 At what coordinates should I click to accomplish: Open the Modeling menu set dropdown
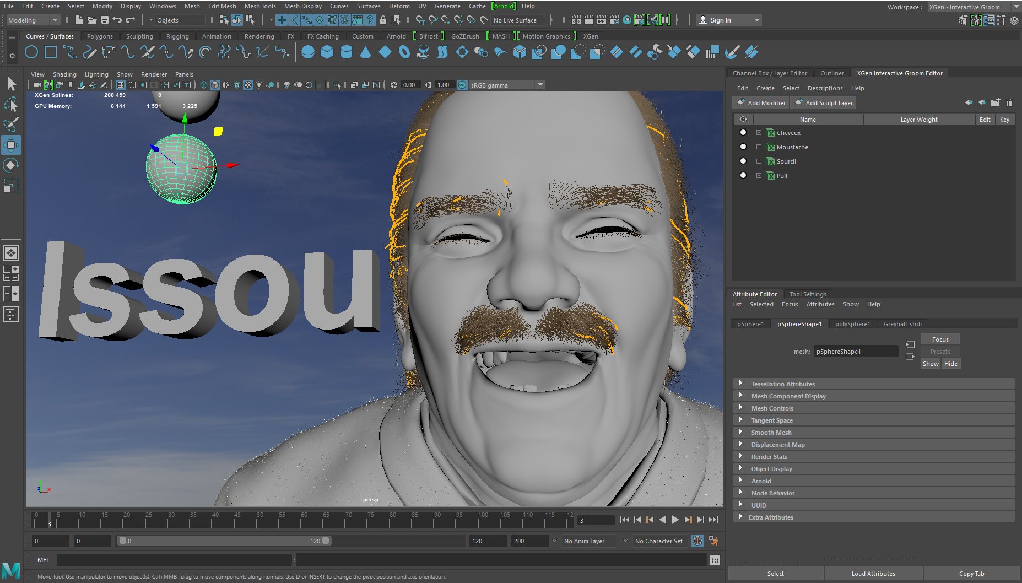click(33, 20)
